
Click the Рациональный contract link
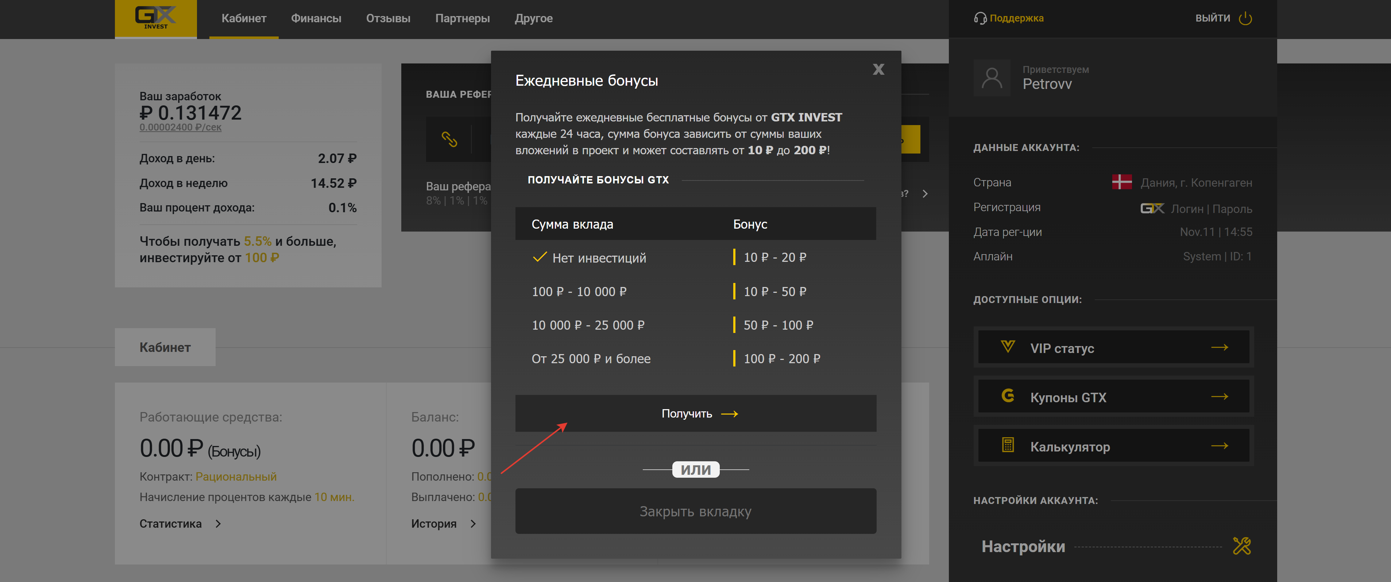click(x=236, y=477)
